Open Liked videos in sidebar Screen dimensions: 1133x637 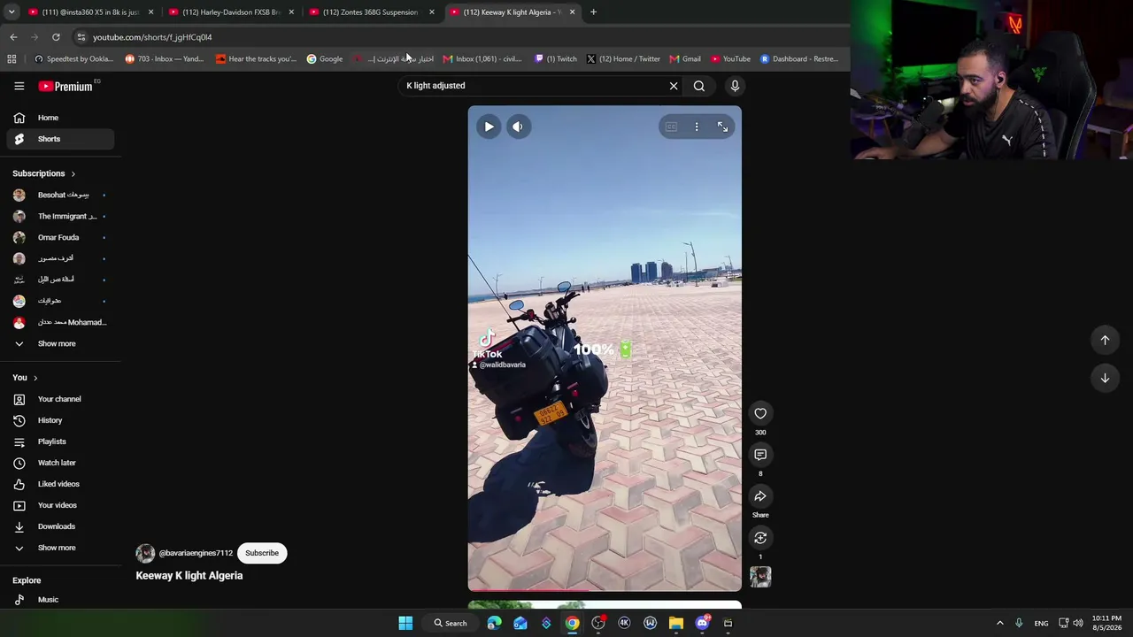point(60,484)
